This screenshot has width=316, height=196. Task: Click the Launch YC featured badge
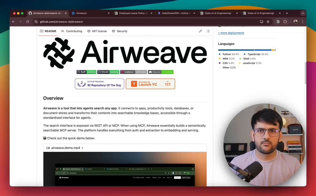(x=150, y=84)
